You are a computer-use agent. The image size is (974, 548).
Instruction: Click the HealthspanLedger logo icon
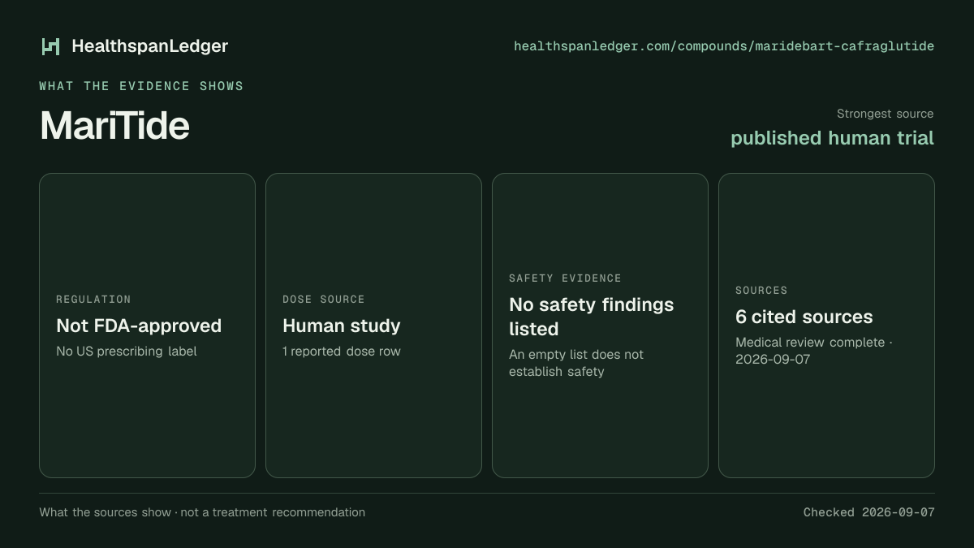tap(51, 46)
